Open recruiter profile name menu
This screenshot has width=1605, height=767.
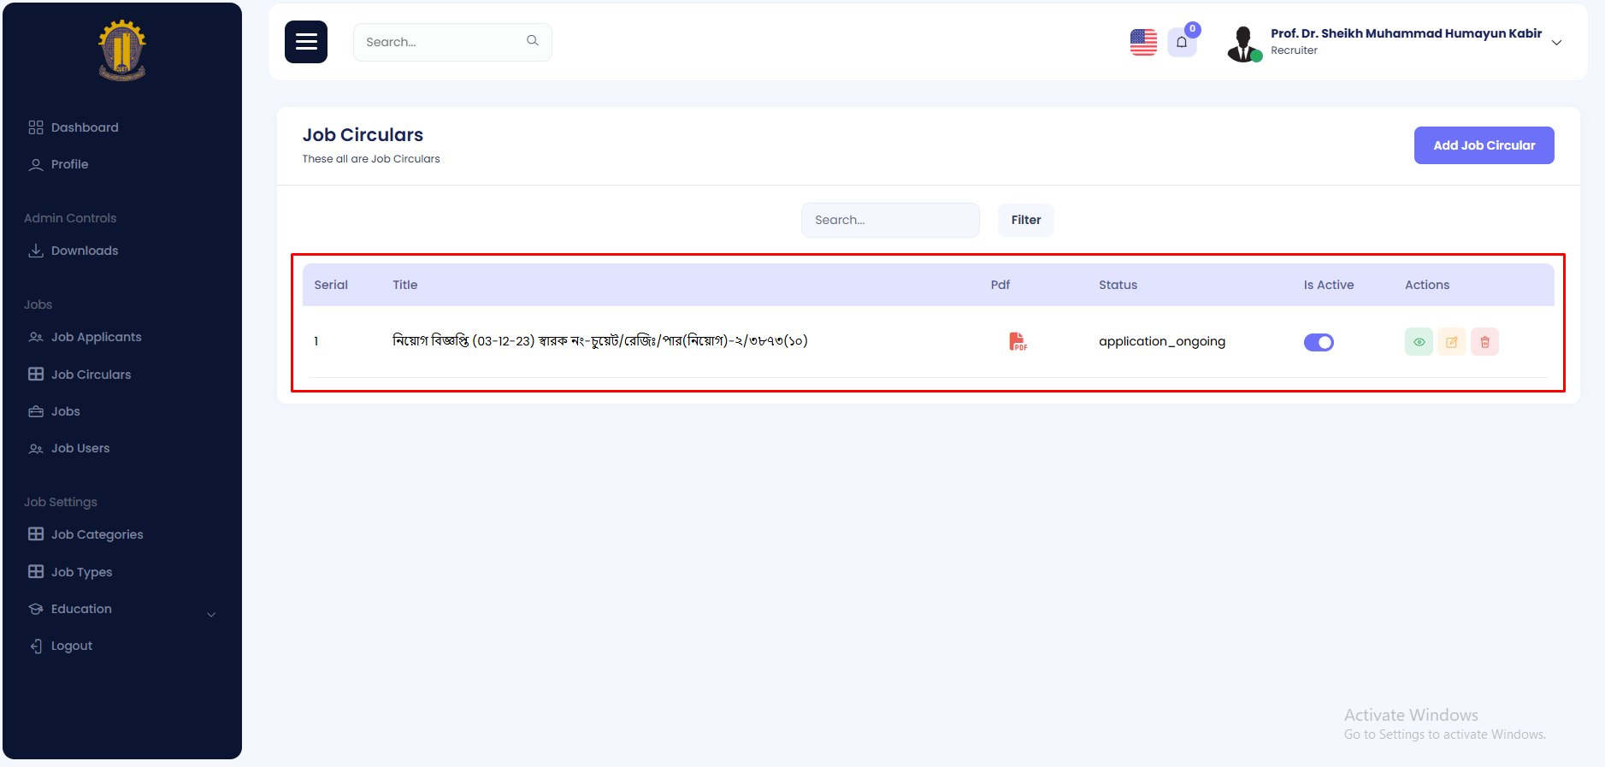[1405, 34]
